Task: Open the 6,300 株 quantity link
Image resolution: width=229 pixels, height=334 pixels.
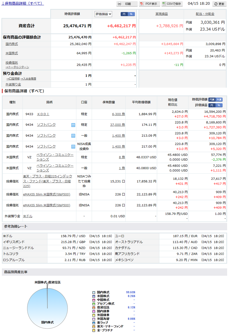Action: (118, 114)
